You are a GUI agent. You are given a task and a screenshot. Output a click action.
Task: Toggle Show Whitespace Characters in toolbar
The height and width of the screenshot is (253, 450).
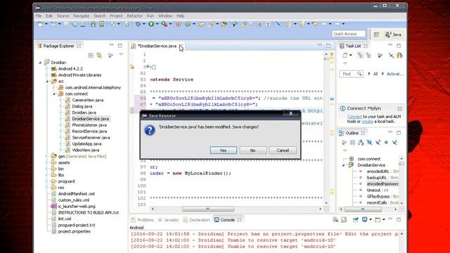point(268,25)
